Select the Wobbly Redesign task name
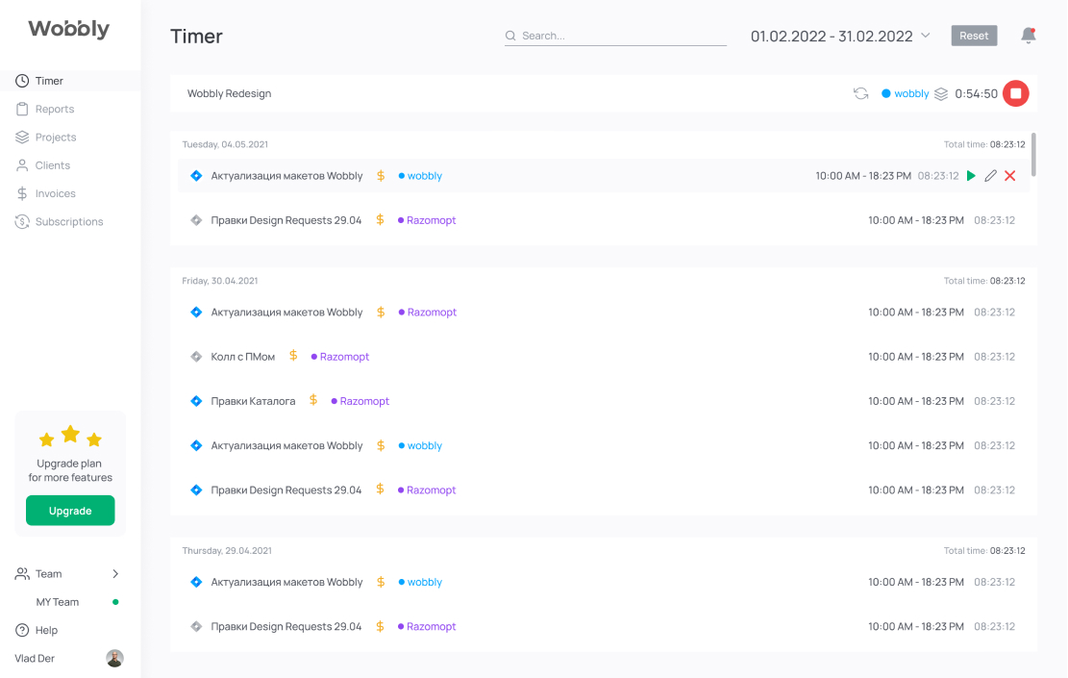The image size is (1068, 678). click(x=229, y=93)
